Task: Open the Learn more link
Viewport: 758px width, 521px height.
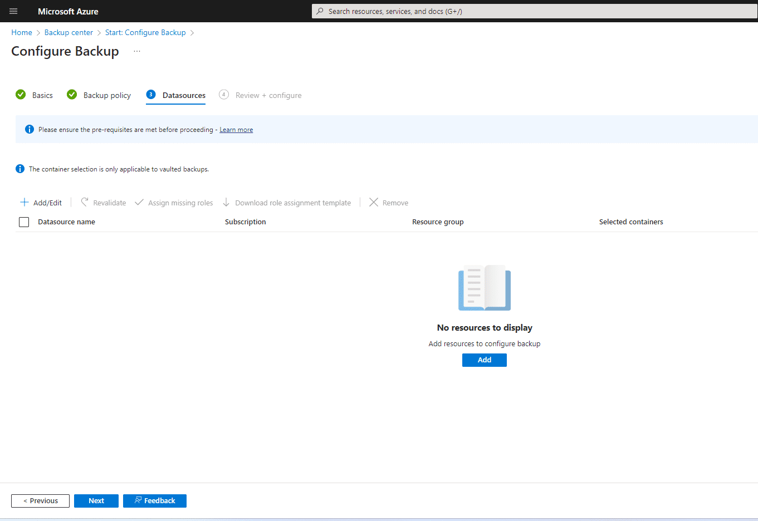Action: 236,130
